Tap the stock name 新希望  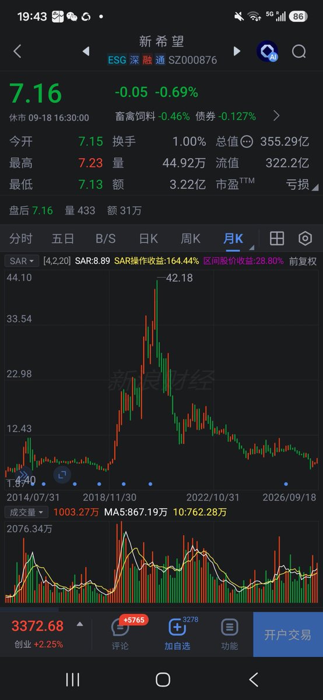click(x=161, y=42)
